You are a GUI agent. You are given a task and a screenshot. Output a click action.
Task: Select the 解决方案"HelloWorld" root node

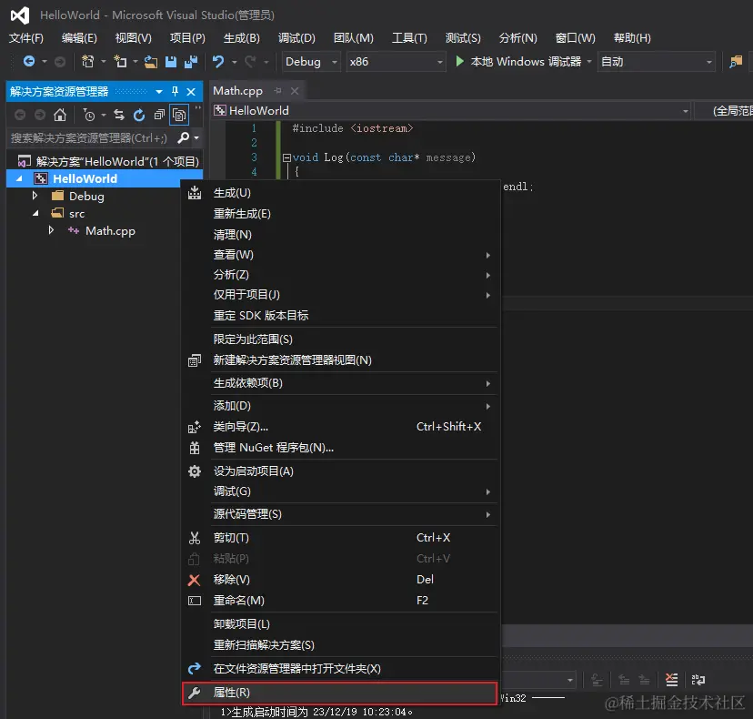coord(117,161)
